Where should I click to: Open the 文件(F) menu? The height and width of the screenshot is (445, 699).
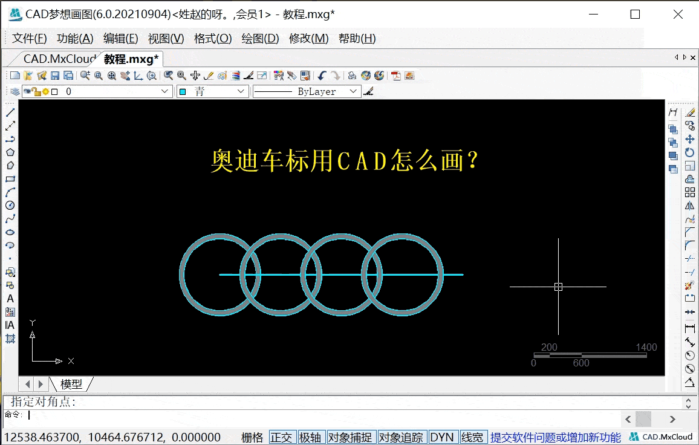click(30, 39)
